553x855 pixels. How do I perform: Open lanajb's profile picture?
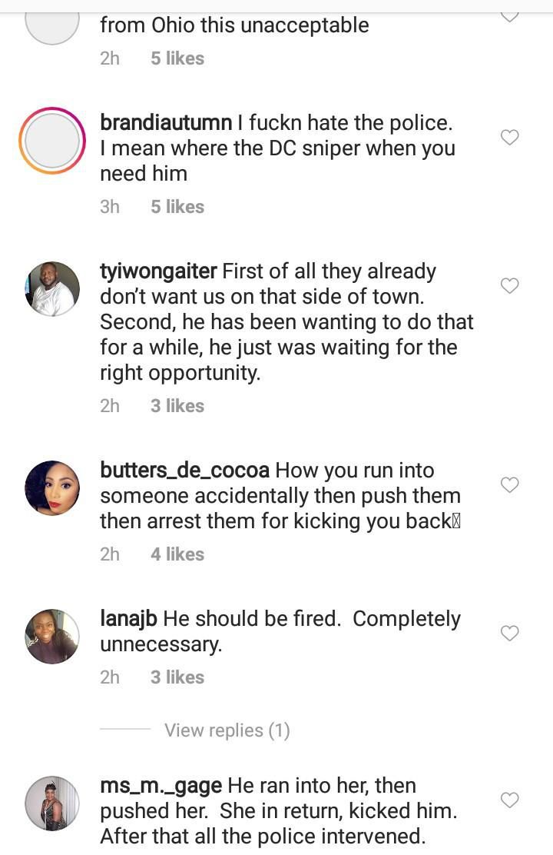click(x=52, y=637)
